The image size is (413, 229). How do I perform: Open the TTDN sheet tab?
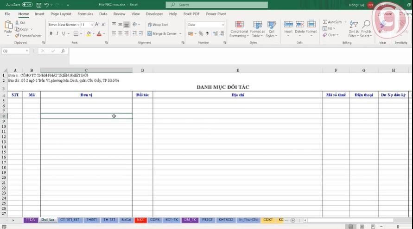coord(31,220)
